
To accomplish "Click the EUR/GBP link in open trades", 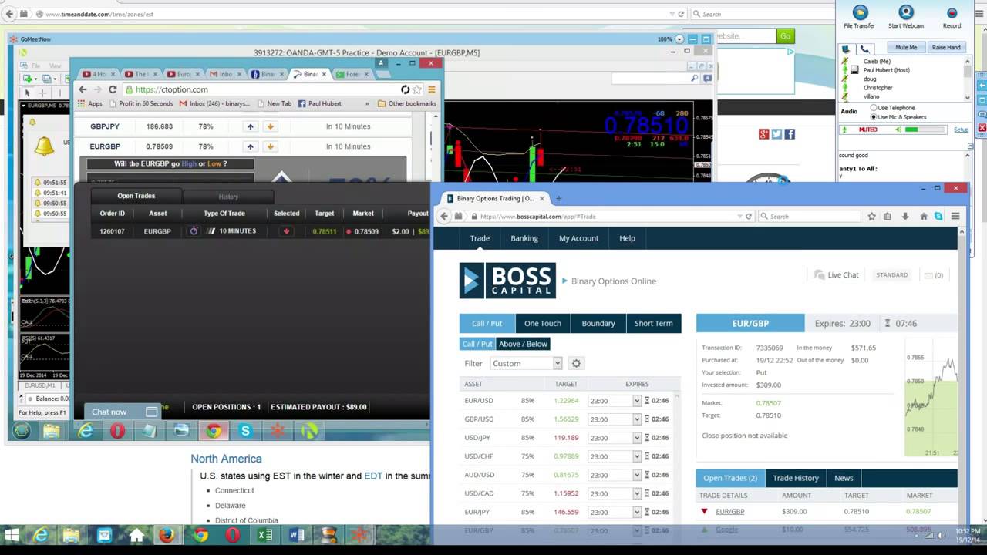I will click(729, 511).
